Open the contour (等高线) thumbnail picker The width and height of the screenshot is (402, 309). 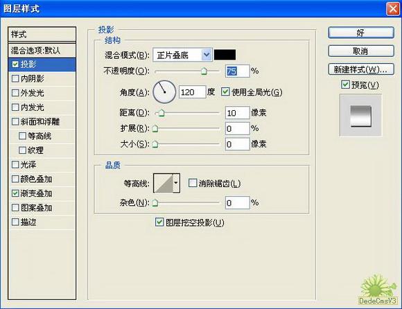pyautogui.click(x=164, y=183)
